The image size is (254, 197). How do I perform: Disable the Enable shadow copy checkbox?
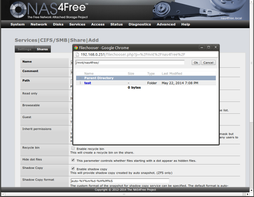point(73,168)
